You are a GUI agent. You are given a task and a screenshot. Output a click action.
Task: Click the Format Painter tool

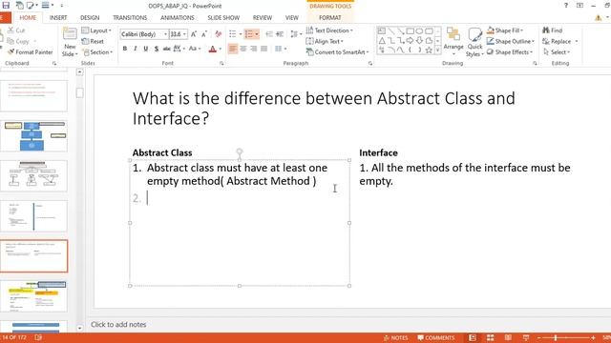tap(30, 52)
